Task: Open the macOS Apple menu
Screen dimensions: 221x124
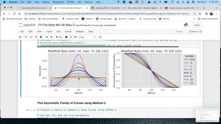Action: [x=4, y=2]
